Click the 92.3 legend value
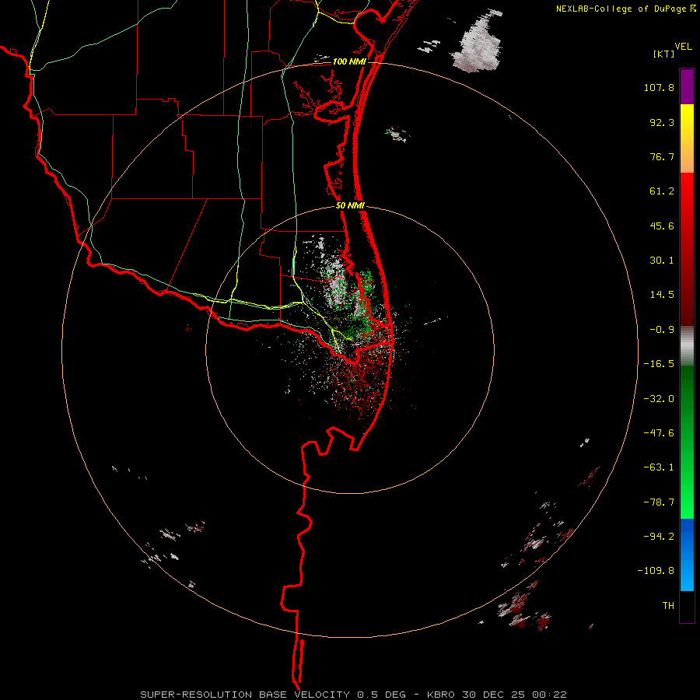 662,122
